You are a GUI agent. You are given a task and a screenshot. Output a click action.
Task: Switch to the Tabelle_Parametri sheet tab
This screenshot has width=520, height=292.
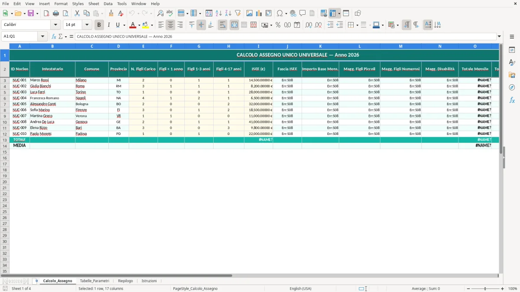click(94, 281)
